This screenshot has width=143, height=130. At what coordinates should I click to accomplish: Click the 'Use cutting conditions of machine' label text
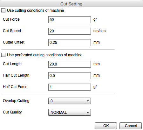pyautogui.click(x=36, y=10)
